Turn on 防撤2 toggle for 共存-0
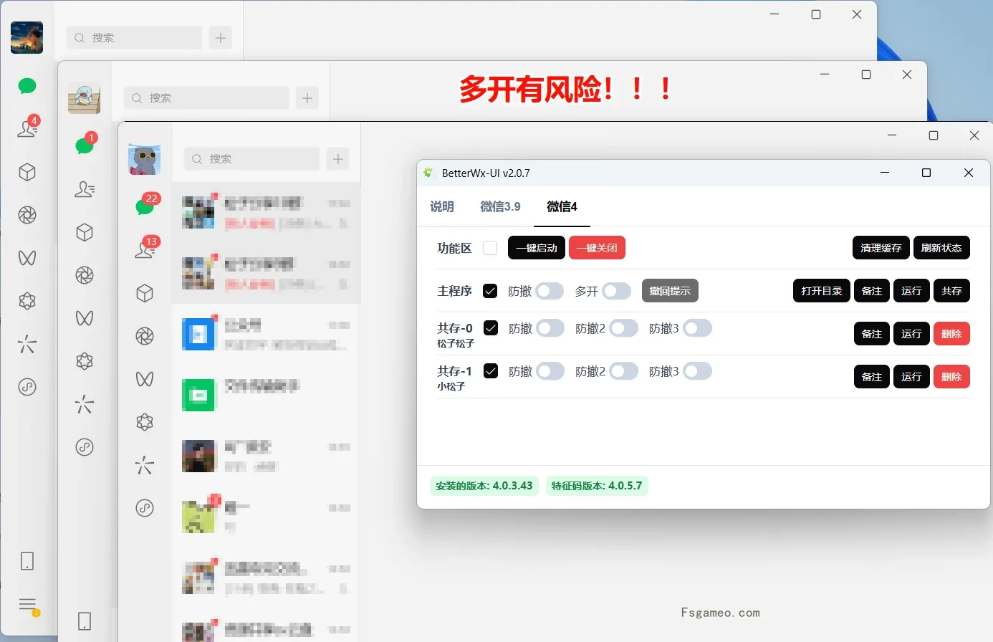The image size is (993, 642). 624,328
